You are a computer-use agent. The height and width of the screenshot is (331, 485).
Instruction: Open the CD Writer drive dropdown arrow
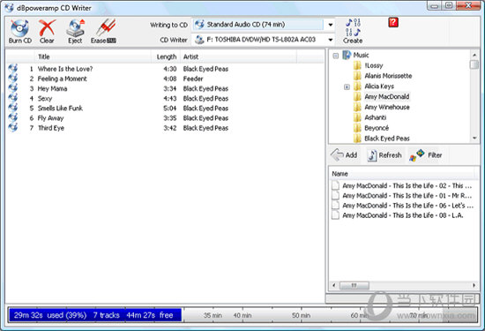[331, 40]
